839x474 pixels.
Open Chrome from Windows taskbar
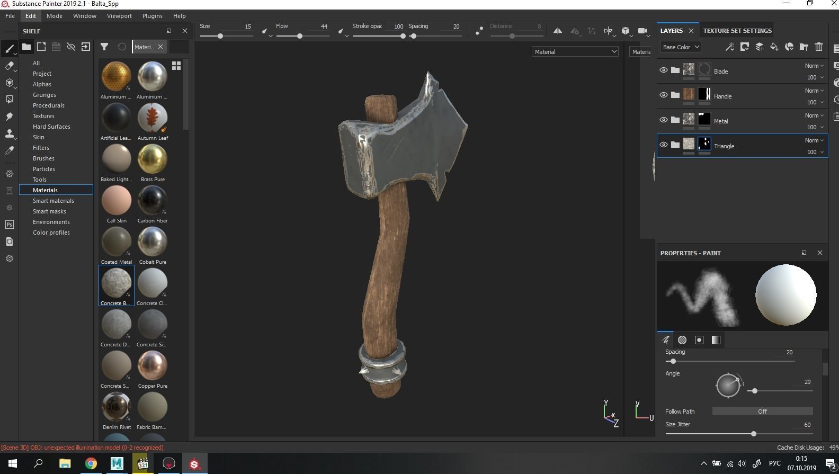(91, 464)
